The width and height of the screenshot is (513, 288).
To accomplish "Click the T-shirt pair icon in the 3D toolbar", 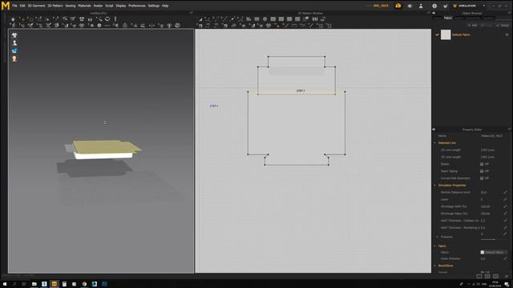I will (82, 19).
